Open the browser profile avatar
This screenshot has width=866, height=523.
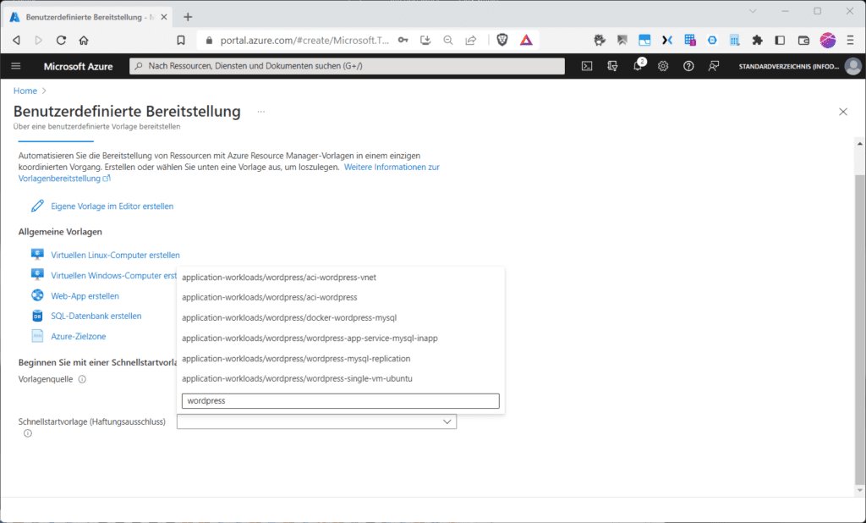click(827, 40)
